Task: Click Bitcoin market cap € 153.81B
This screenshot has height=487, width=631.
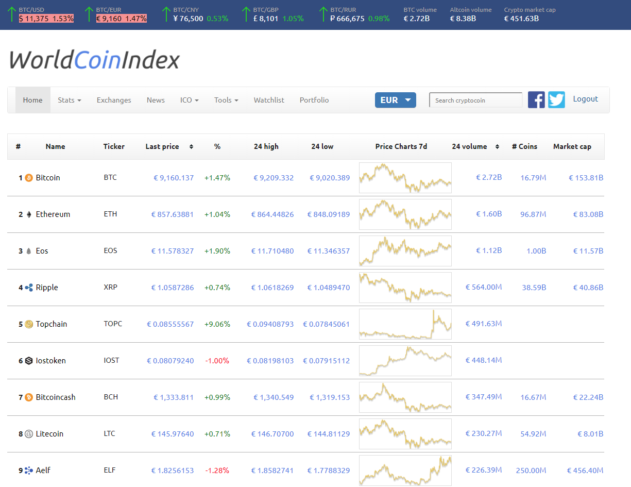Action: pyautogui.click(x=586, y=178)
